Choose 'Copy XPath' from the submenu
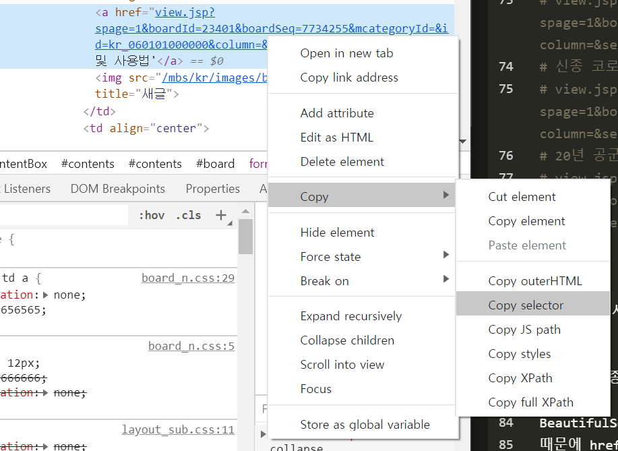Image resolution: width=618 pixels, height=451 pixels. pyautogui.click(x=520, y=378)
